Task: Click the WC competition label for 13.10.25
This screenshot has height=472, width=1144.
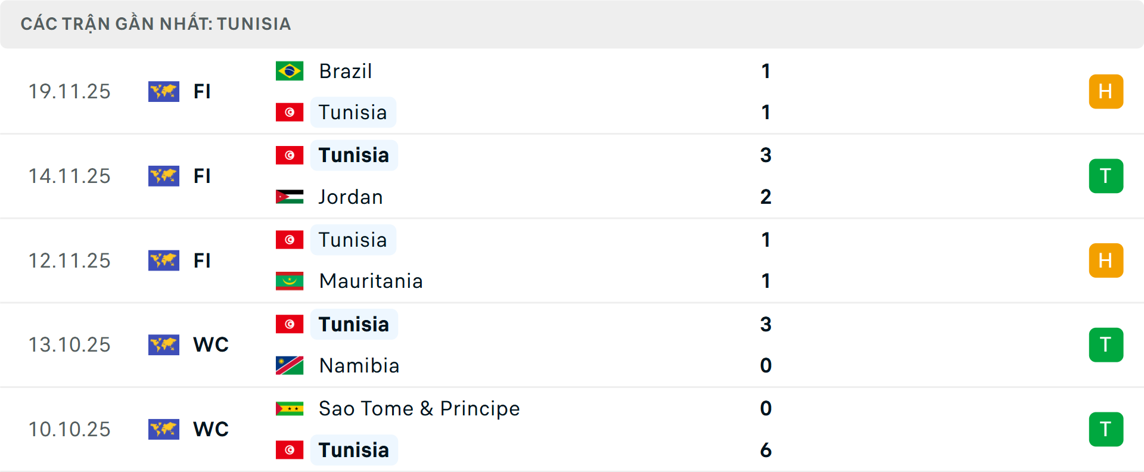Action: coord(211,344)
